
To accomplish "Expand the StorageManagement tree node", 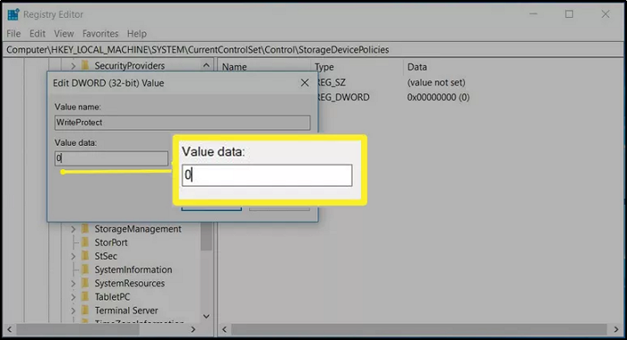I will coord(73,229).
